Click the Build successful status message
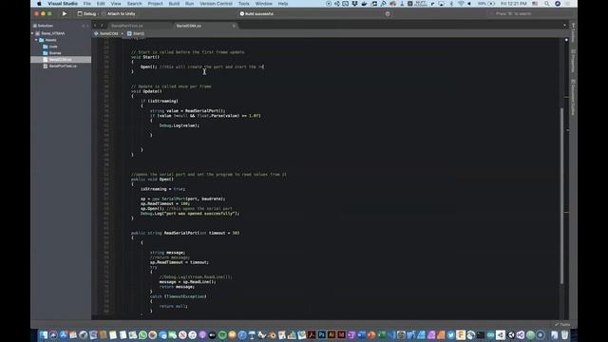The width and height of the screenshot is (608, 342). coord(256,13)
